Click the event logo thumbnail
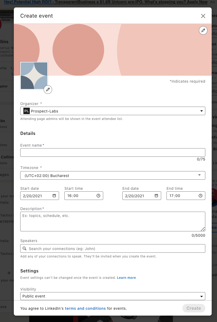Viewport: 217px width, 322px height. tap(34, 76)
